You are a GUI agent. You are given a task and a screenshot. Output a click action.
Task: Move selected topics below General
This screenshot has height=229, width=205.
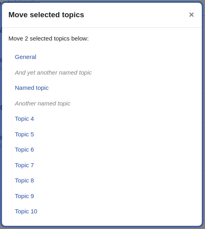[x=25, y=57]
